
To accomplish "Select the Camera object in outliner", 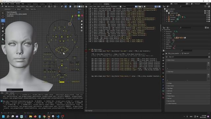I will 172,19.
